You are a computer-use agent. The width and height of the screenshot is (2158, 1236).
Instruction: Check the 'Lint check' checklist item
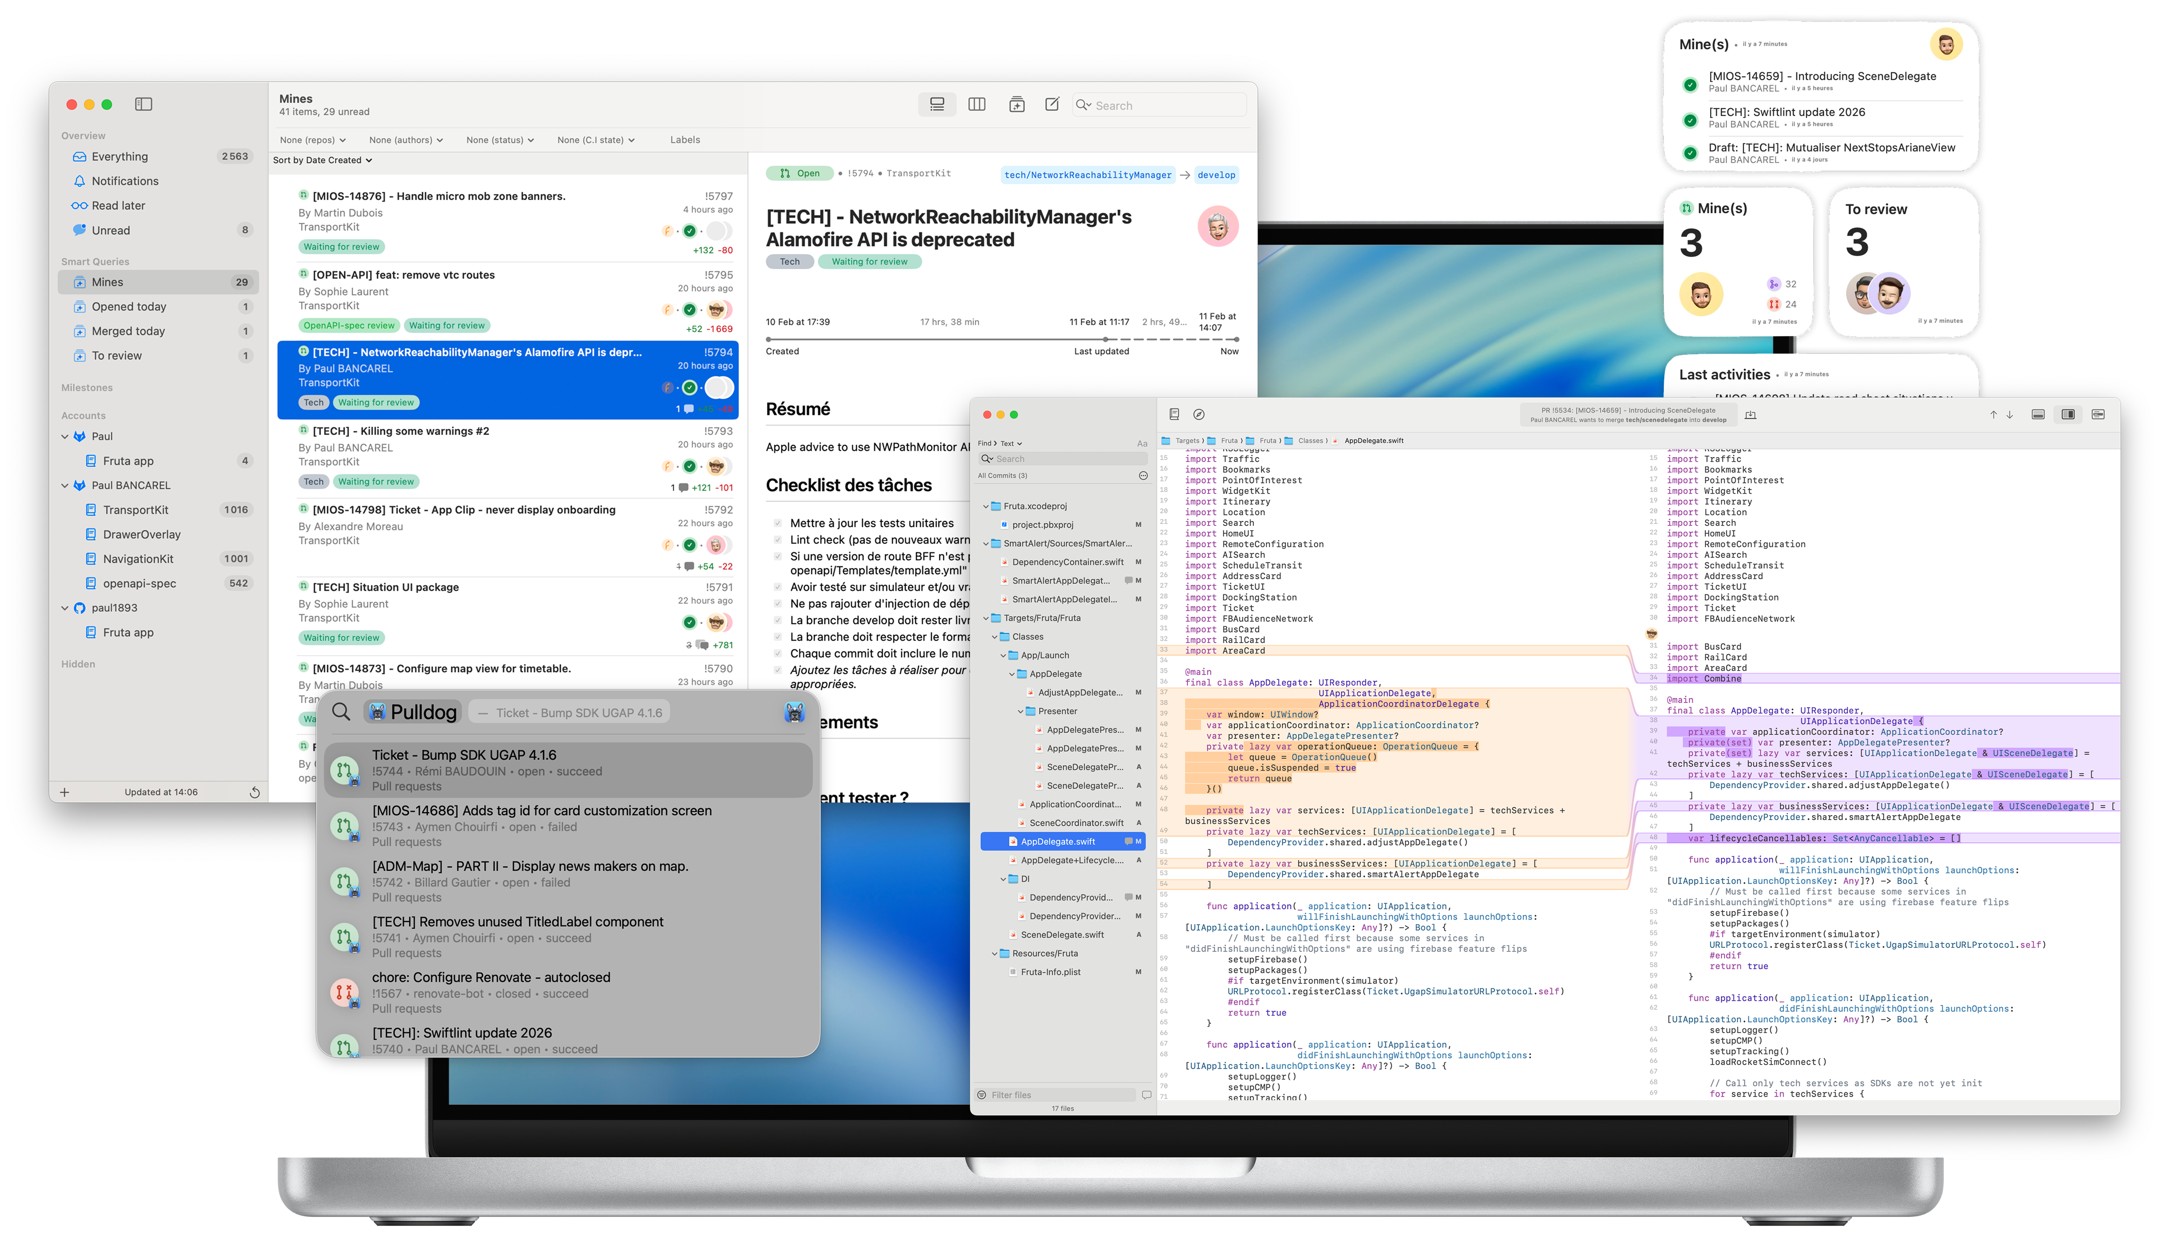click(x=777, y=540)
